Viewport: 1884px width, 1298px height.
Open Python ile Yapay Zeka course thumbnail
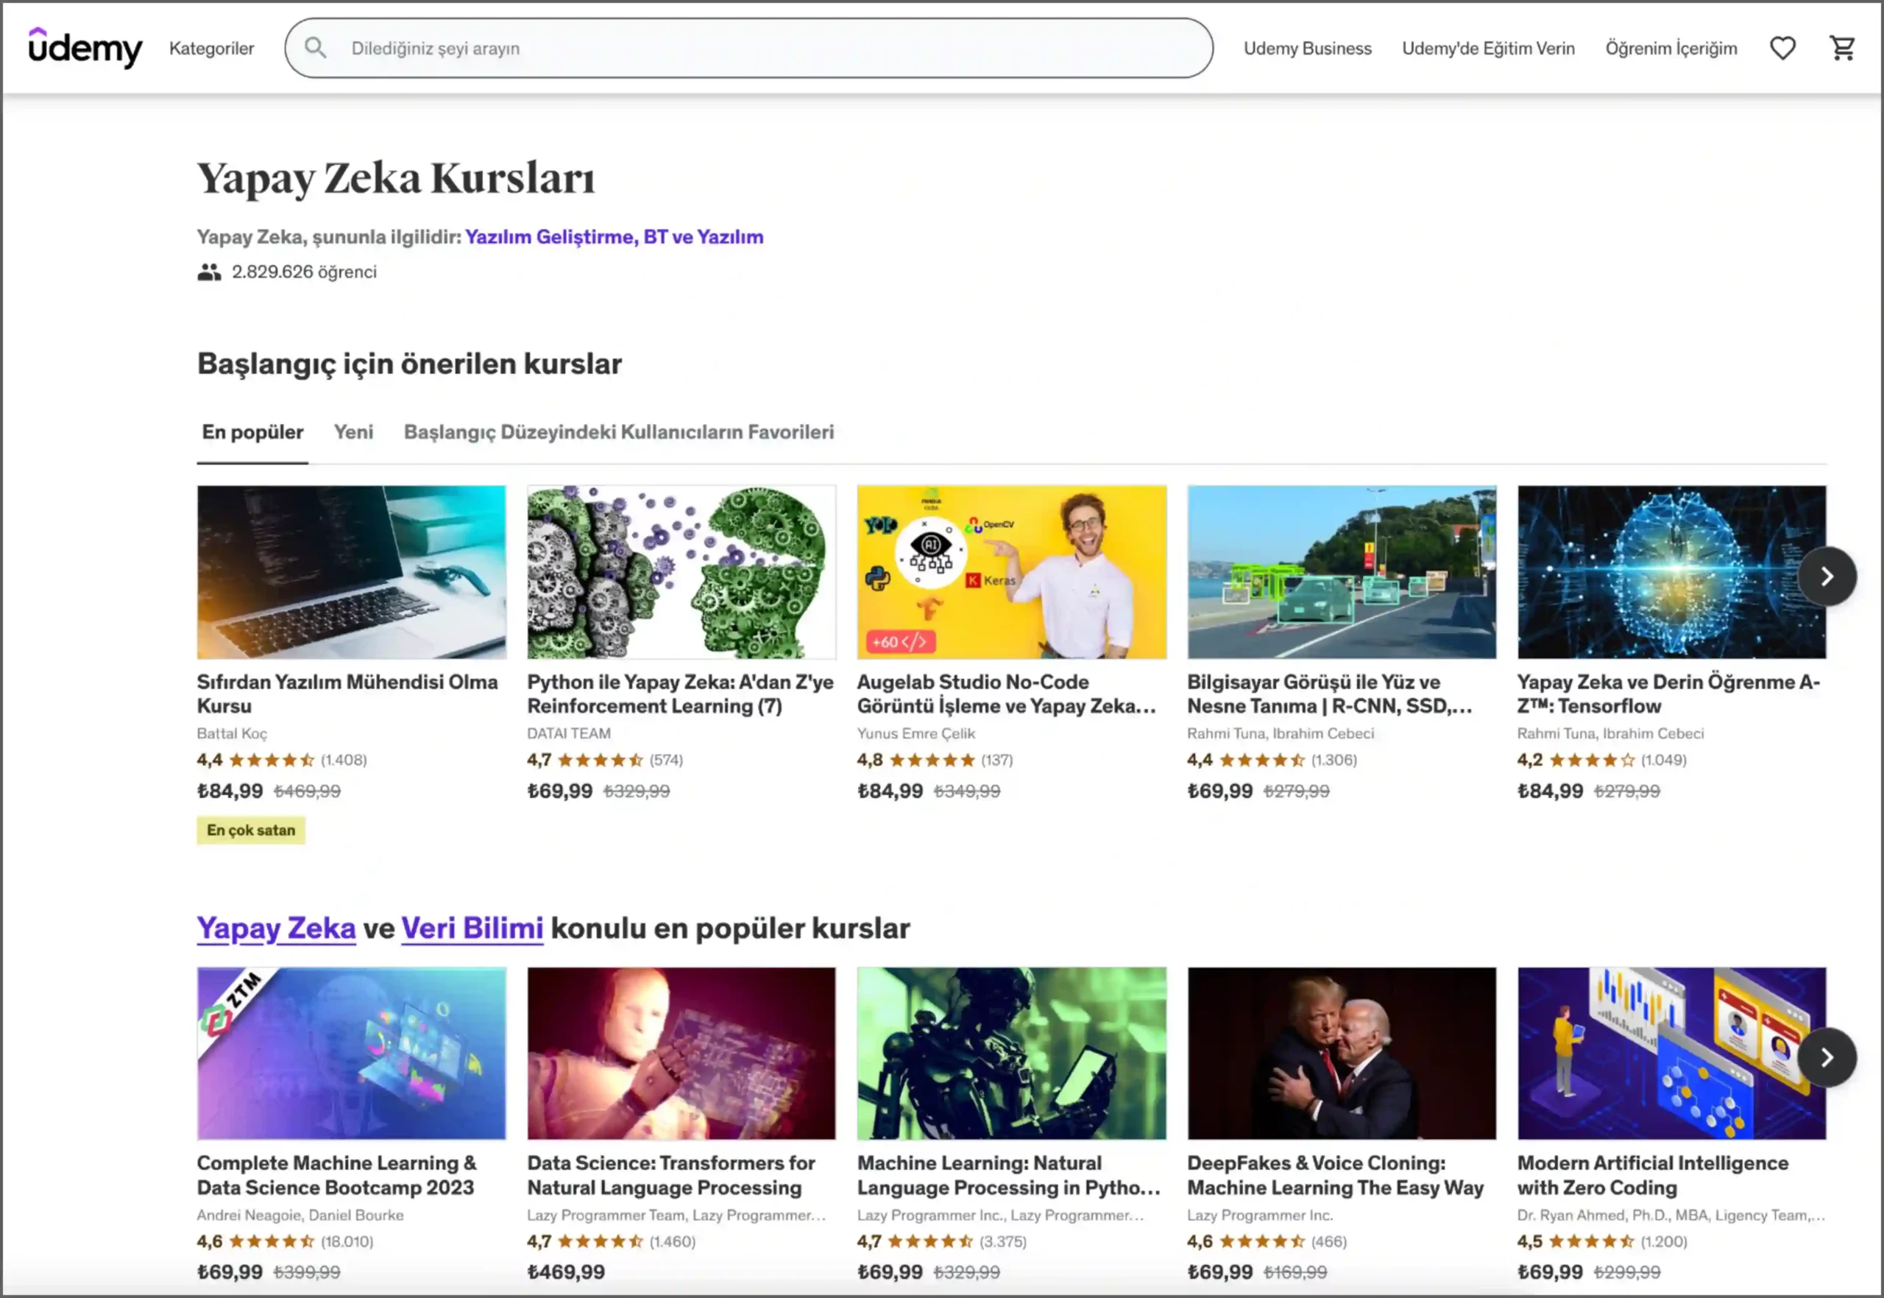pos(681,572)
